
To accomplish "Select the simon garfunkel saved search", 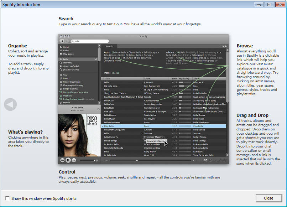I will tap(71, 66).
